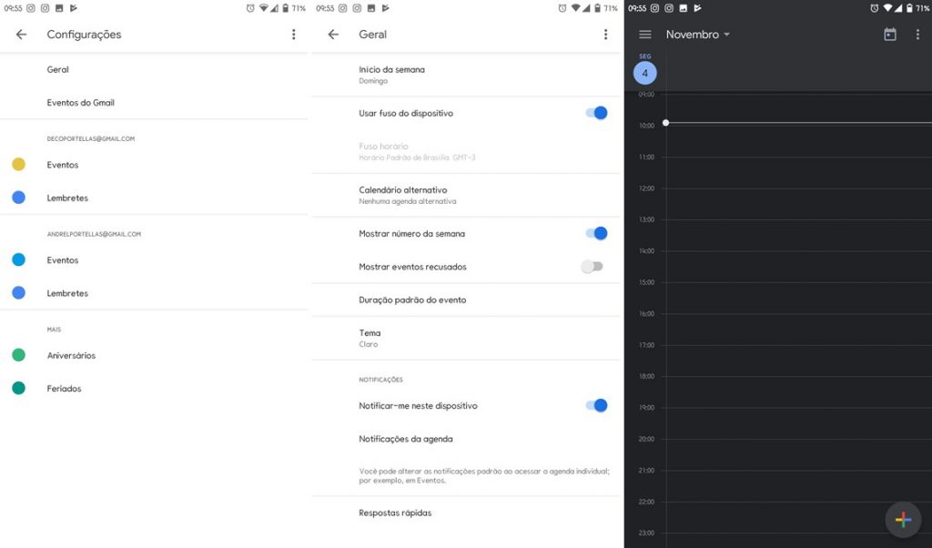Turn off Notificar-me neste dispositivo switch
This screenshot has height=548, width=932.
pyautogui.click(x=597, y=405)
